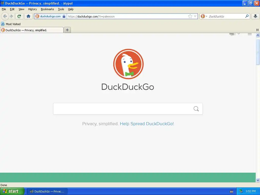Open the File menu
Viewport: 260px width, 195px height.
pyautogui.click(x=4, y=9)
